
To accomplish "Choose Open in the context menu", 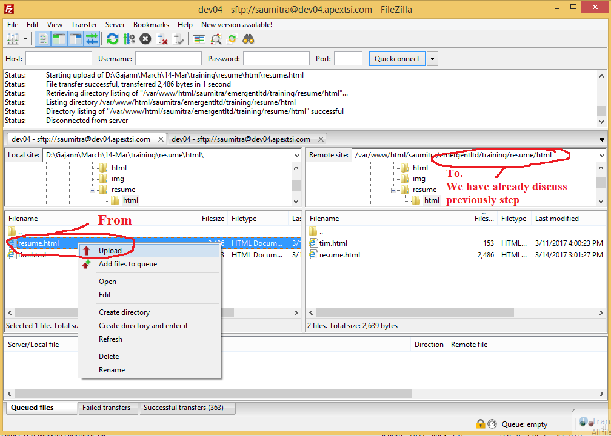I will [x=150, y=282].
